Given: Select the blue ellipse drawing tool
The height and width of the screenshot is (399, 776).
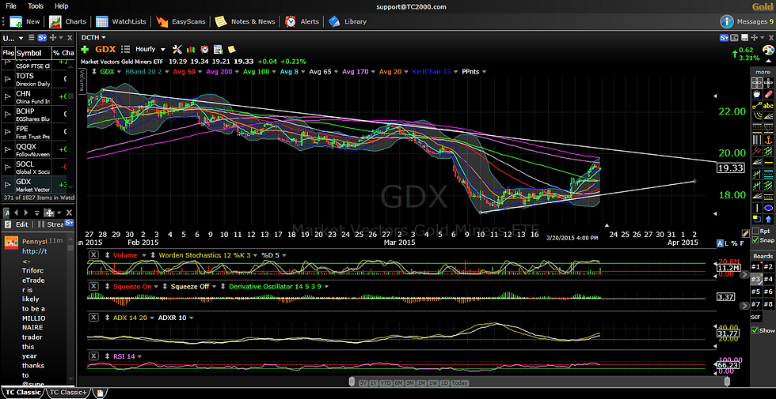Looking at the screenshot, I should (768, 208).
